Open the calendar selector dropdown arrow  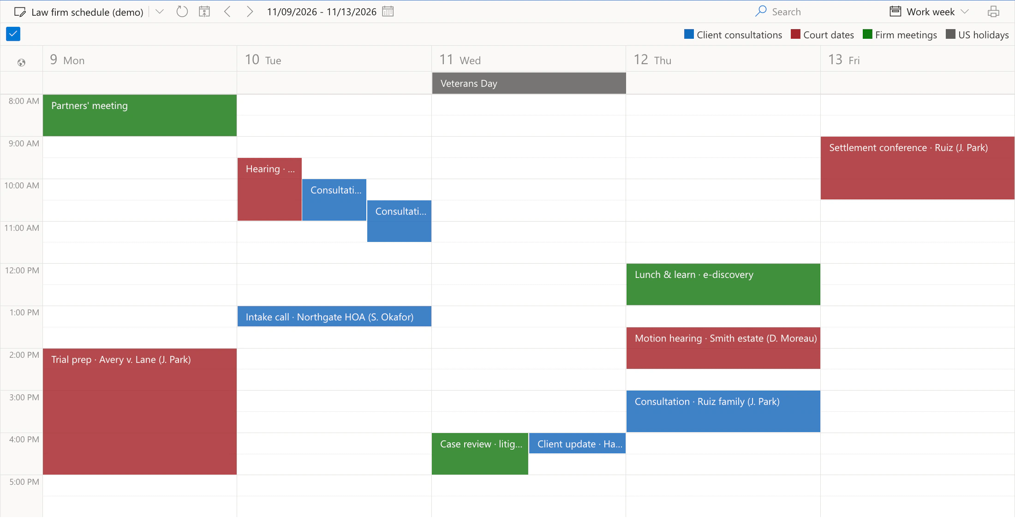(160, 12)
